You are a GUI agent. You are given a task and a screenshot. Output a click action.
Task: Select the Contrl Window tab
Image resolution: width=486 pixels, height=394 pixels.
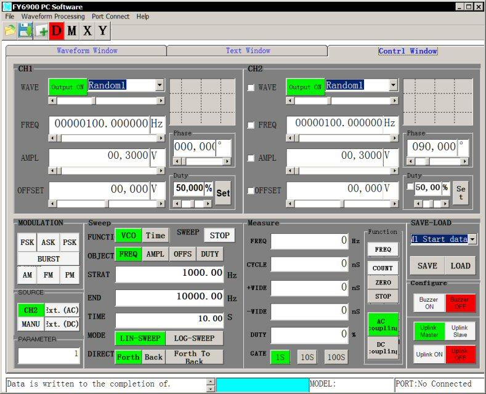408,51
